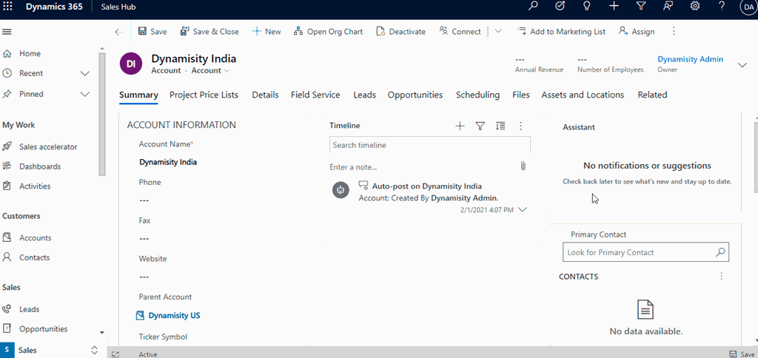Click the Save & Close button
This screenshot has width=758, height=358.
pyautogui.click(x=208, y=32)
